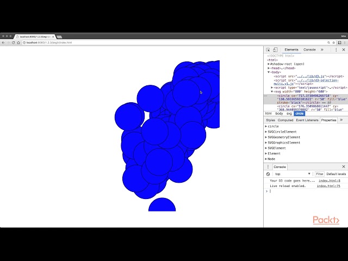
Task: Open the Default levels dropdown
Action: click(336, 174)
